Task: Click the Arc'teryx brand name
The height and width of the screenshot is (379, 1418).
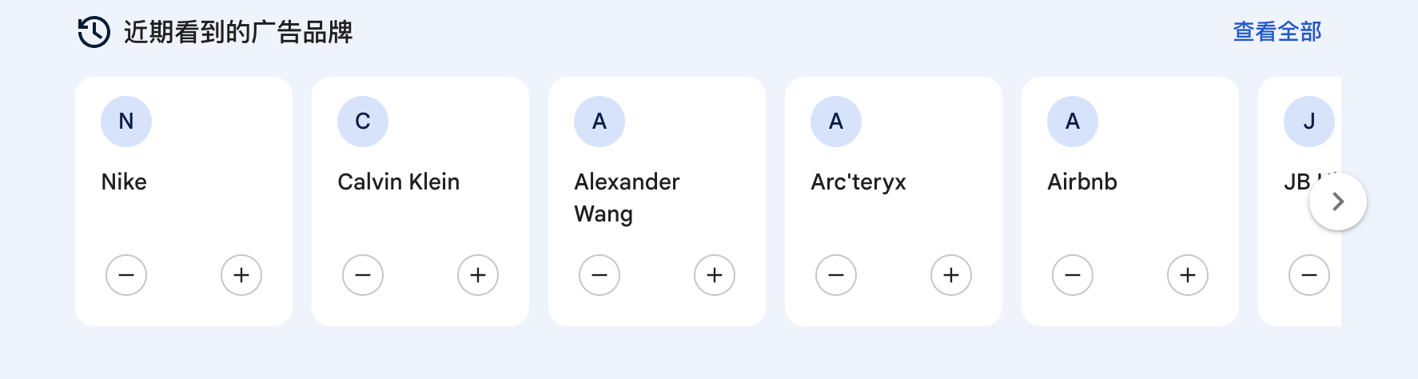Action: [858, 182]
